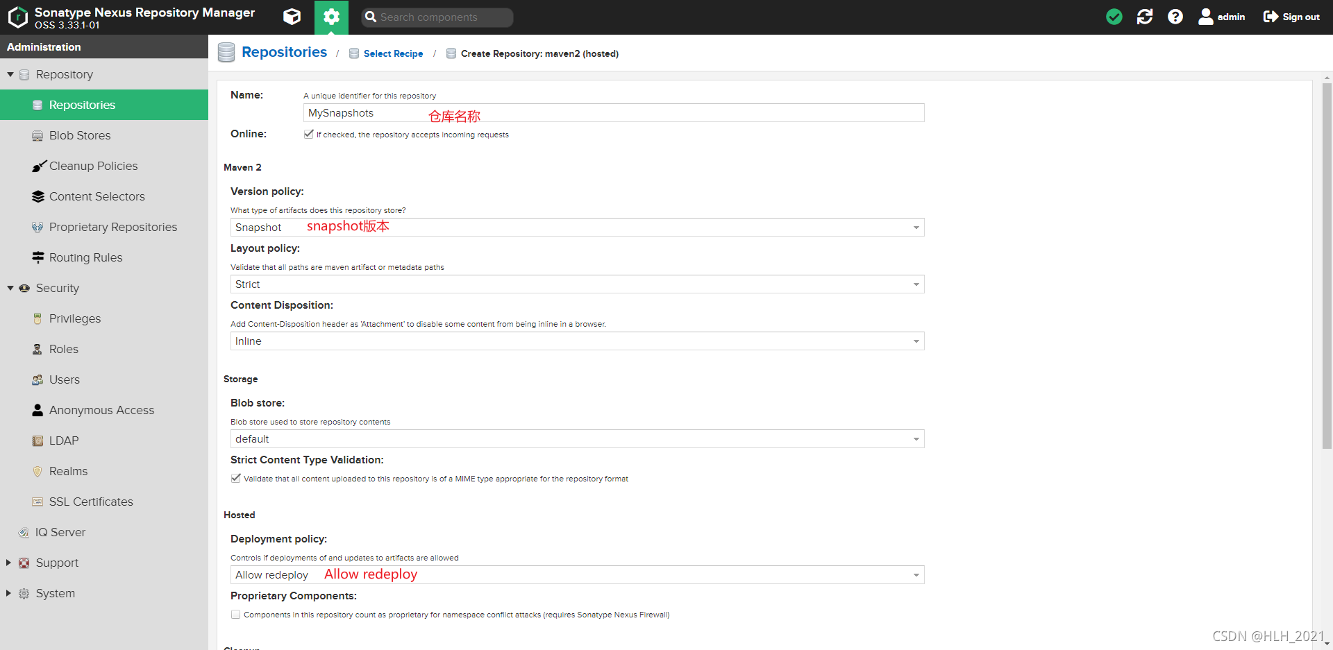Enable the Proprietary Components checkbox
Screen dimensions: 1333x650
pos(235,614)
